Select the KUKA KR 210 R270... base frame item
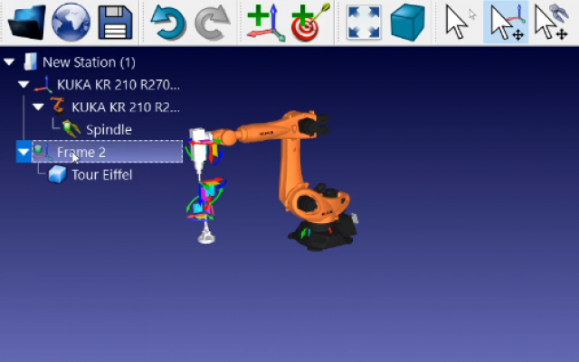This screenshot has height=362, width=579. 119,85
